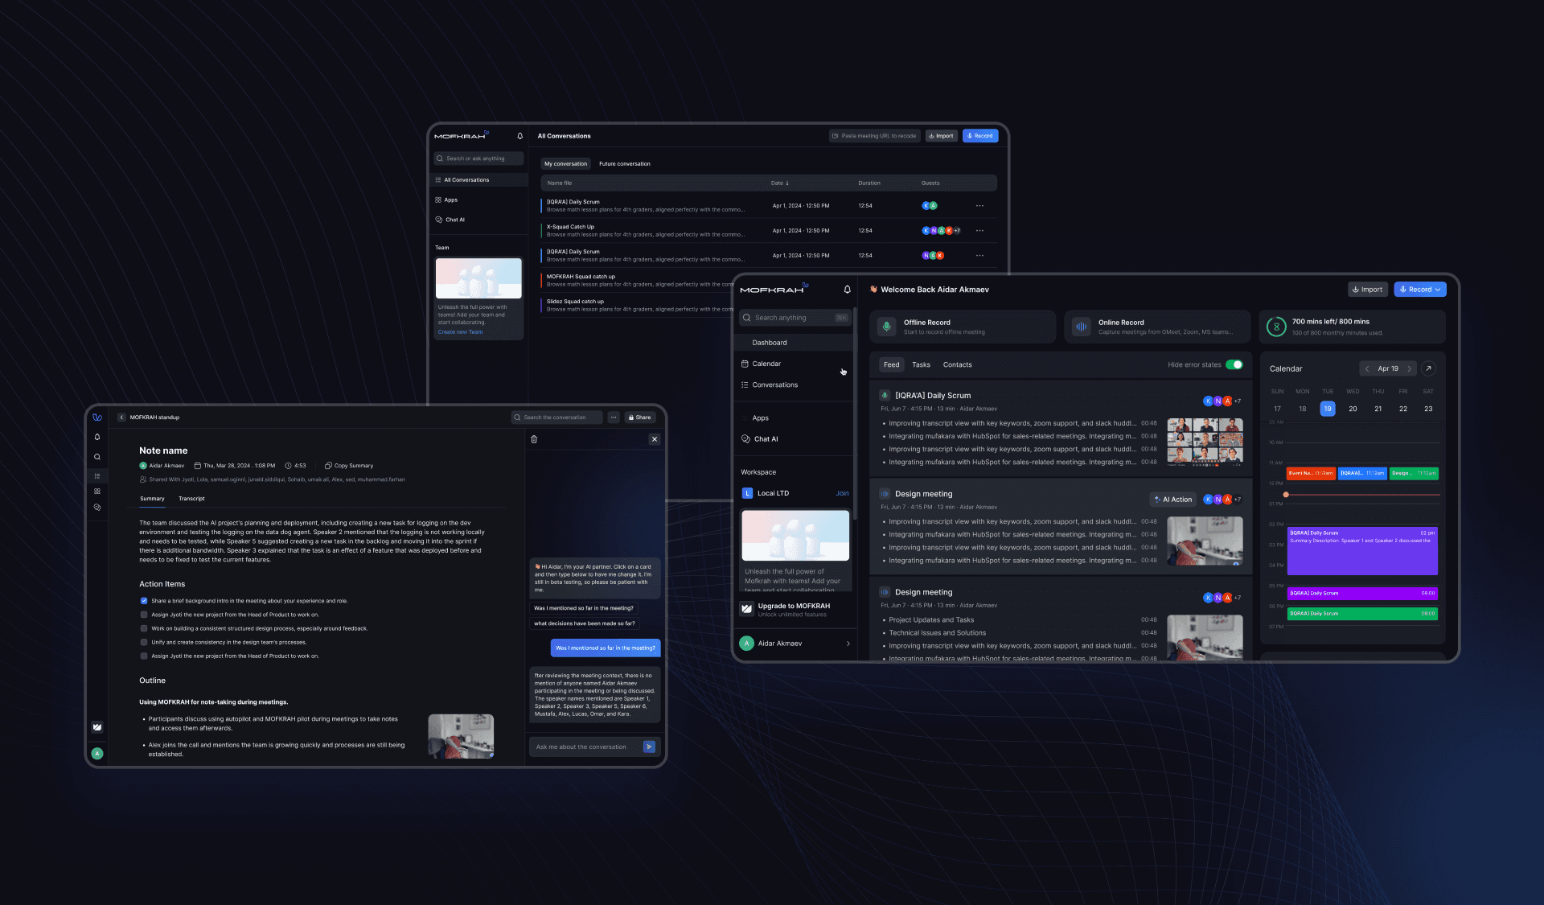
Task: Click the bell icon in dashboard sidebar
Action: coord(847,290)
